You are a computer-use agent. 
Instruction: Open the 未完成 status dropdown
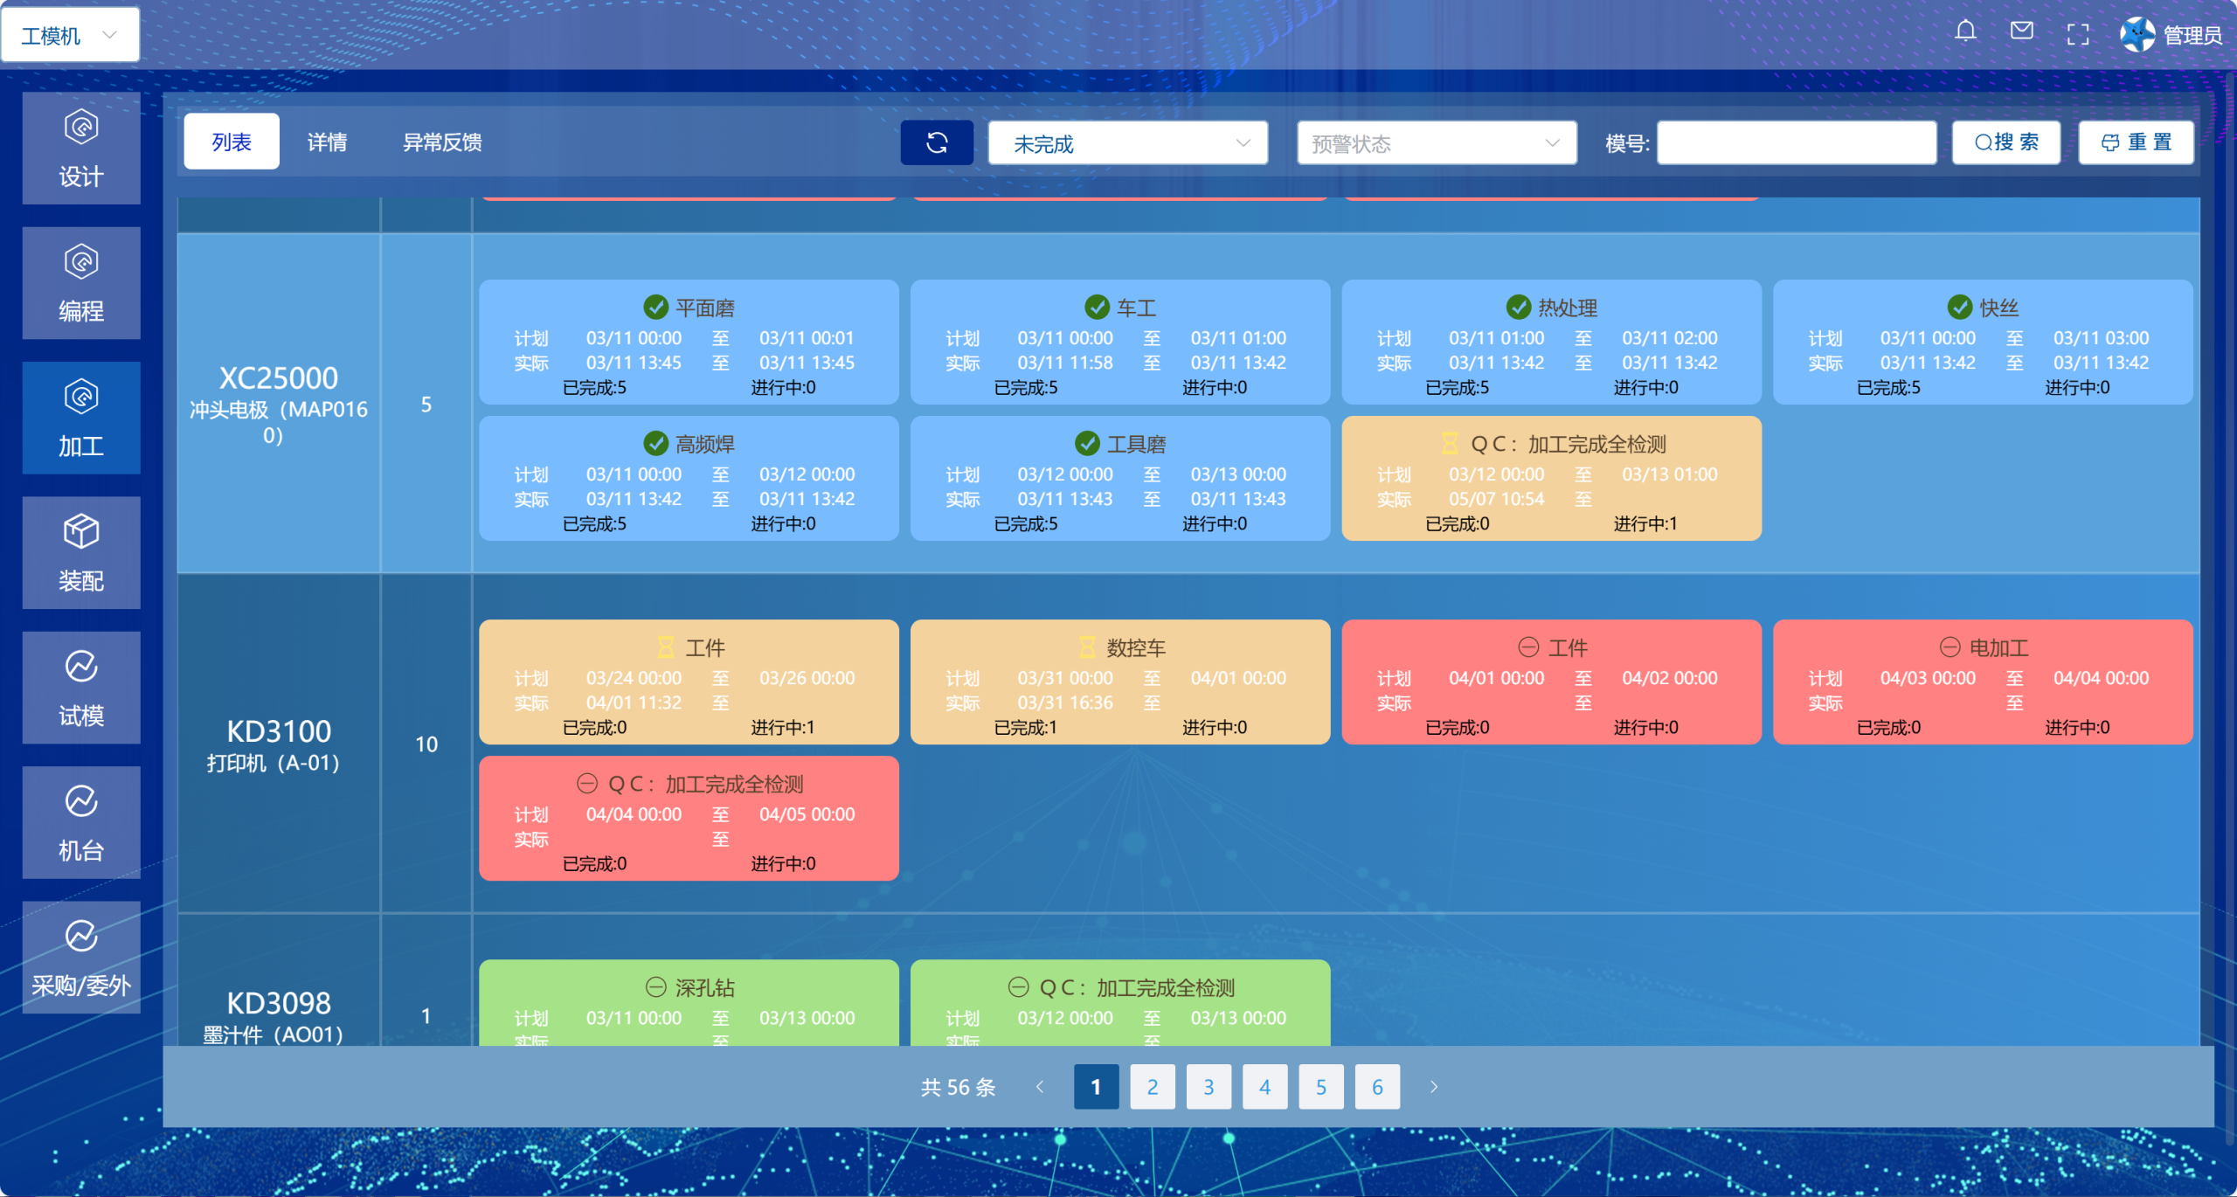[x=1127, y=143]
